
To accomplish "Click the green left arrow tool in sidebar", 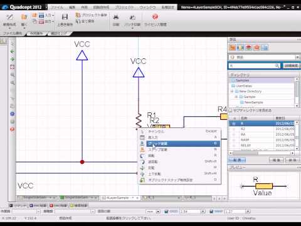I will [13, 51].
